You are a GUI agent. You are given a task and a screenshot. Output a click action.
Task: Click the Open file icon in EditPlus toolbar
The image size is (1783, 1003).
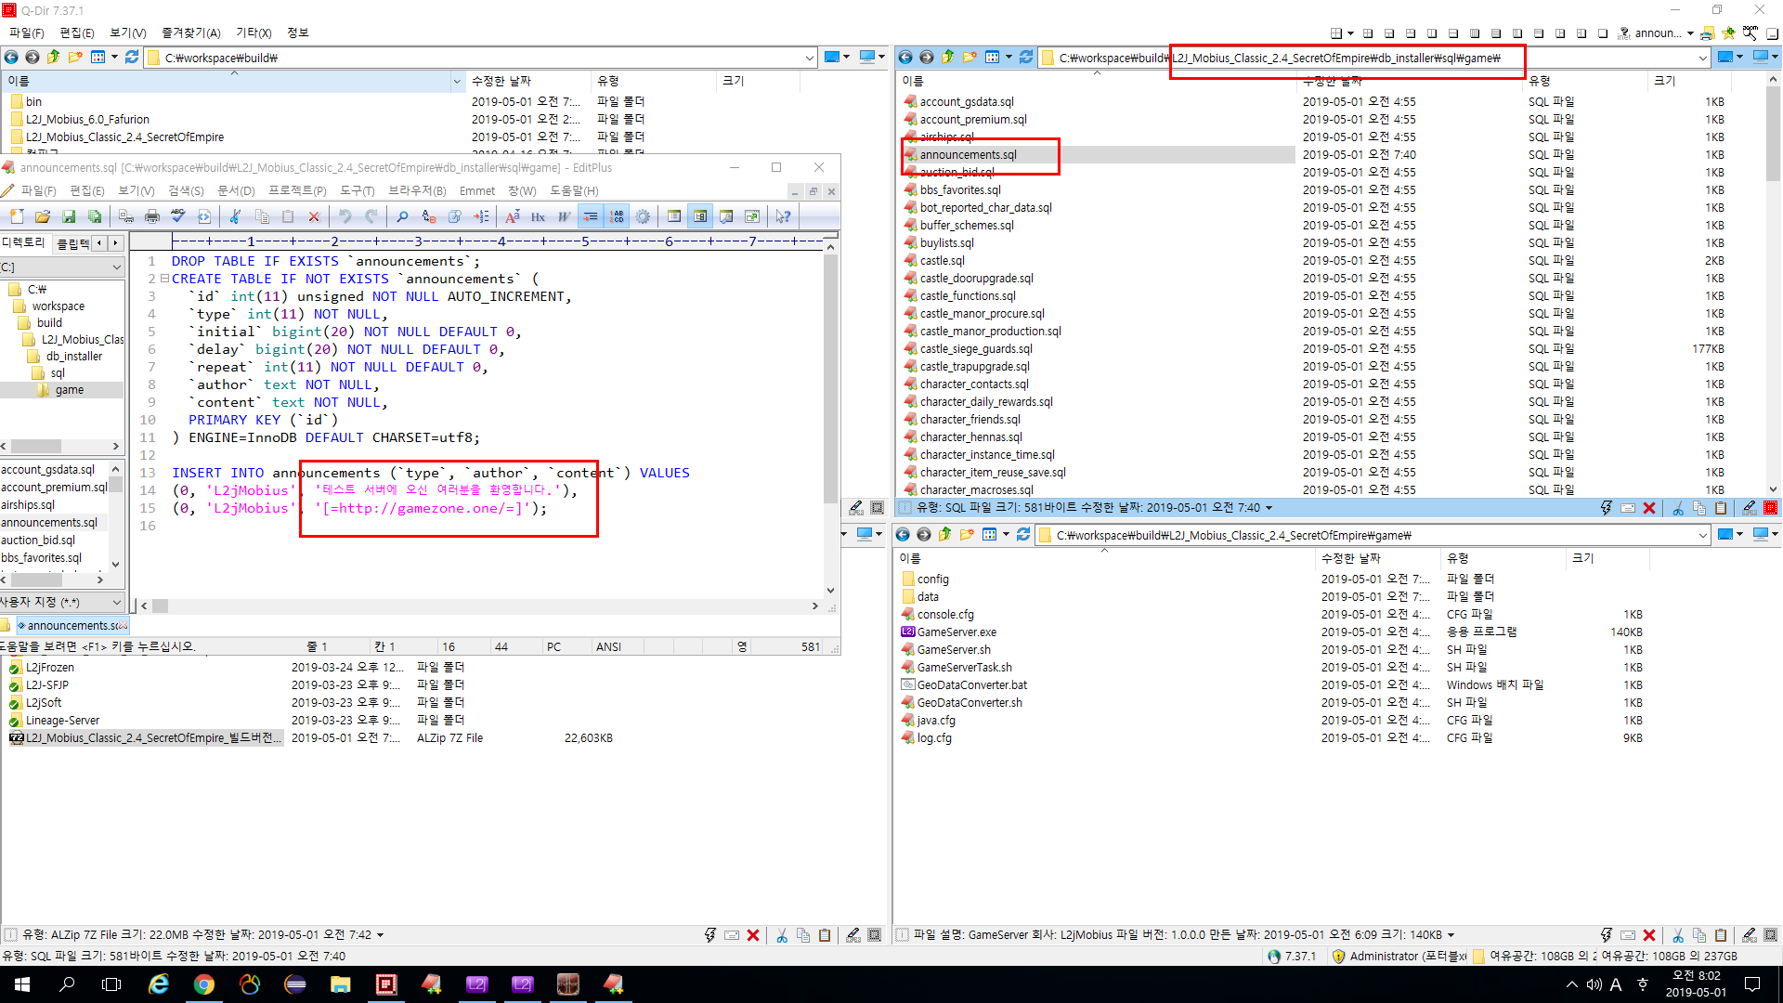pyautogui.click(x=43, y=216)
